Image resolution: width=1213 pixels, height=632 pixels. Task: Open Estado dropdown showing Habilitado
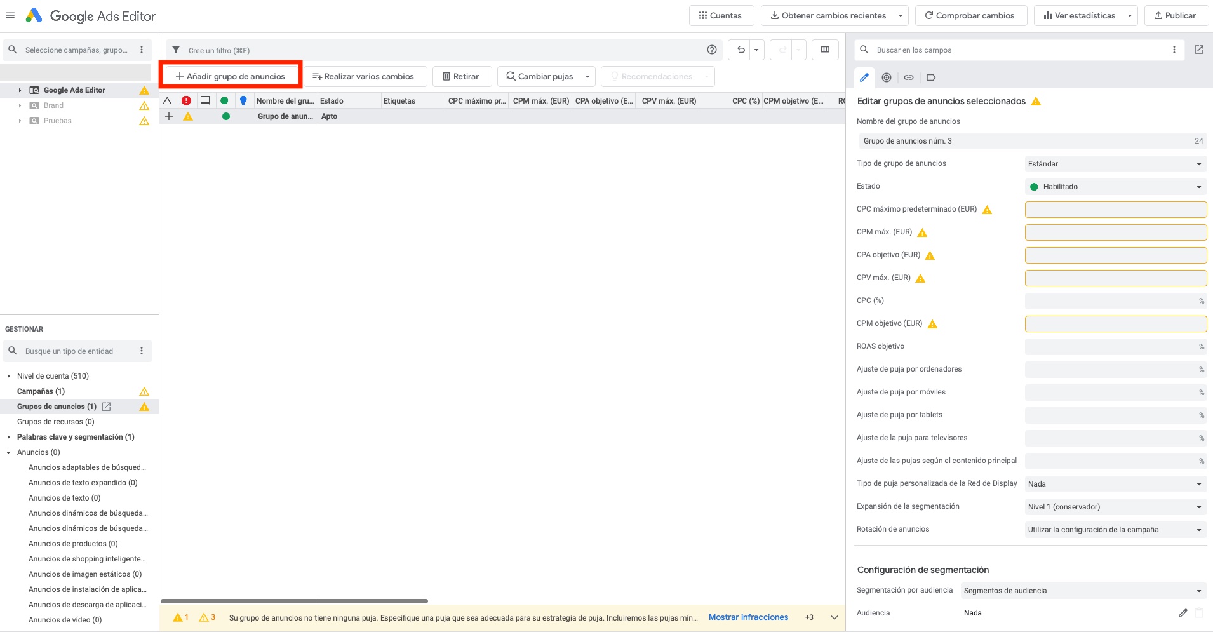click(x=1115, y=187)
